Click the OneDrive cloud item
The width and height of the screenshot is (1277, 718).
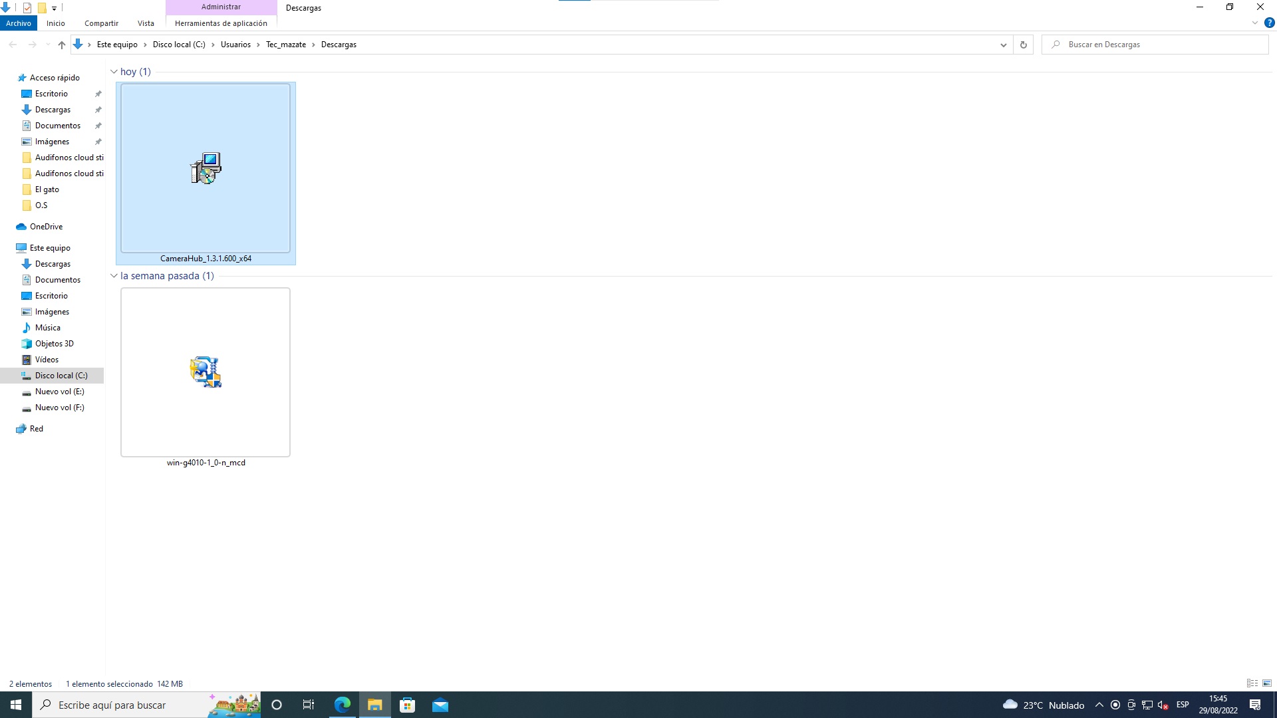point(46,227)
